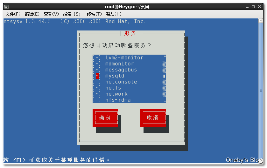Toggle the network service checkbox

(97, 94)
